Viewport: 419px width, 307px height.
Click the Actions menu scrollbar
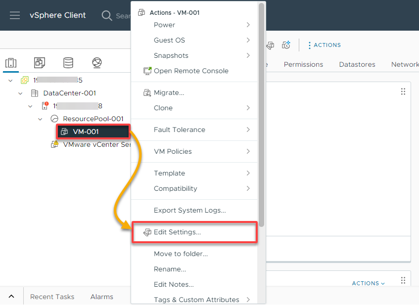coord(261,115)
